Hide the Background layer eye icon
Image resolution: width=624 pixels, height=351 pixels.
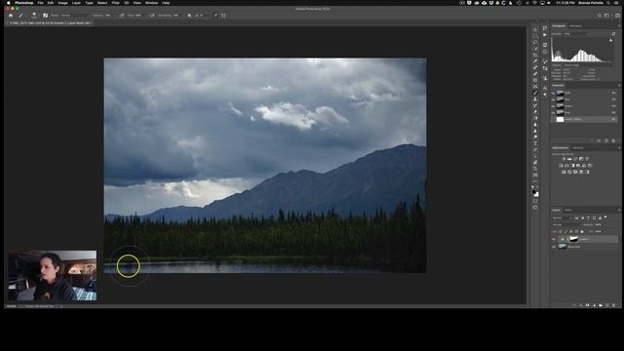[554, 247]
